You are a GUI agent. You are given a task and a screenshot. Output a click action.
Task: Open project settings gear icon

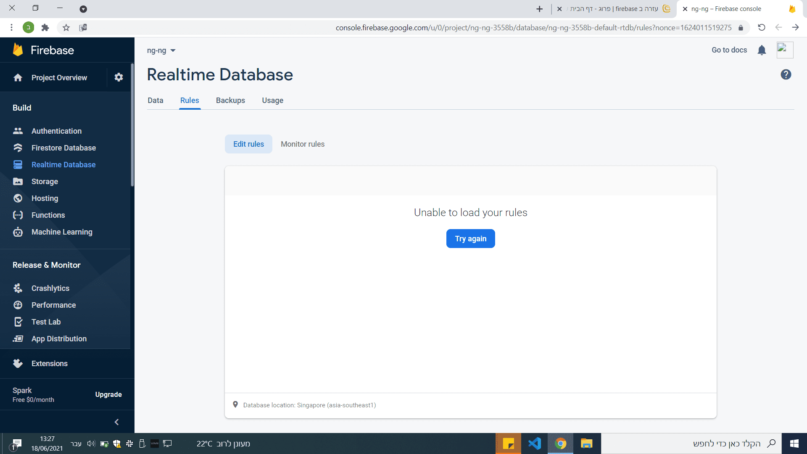click(119, 77)
